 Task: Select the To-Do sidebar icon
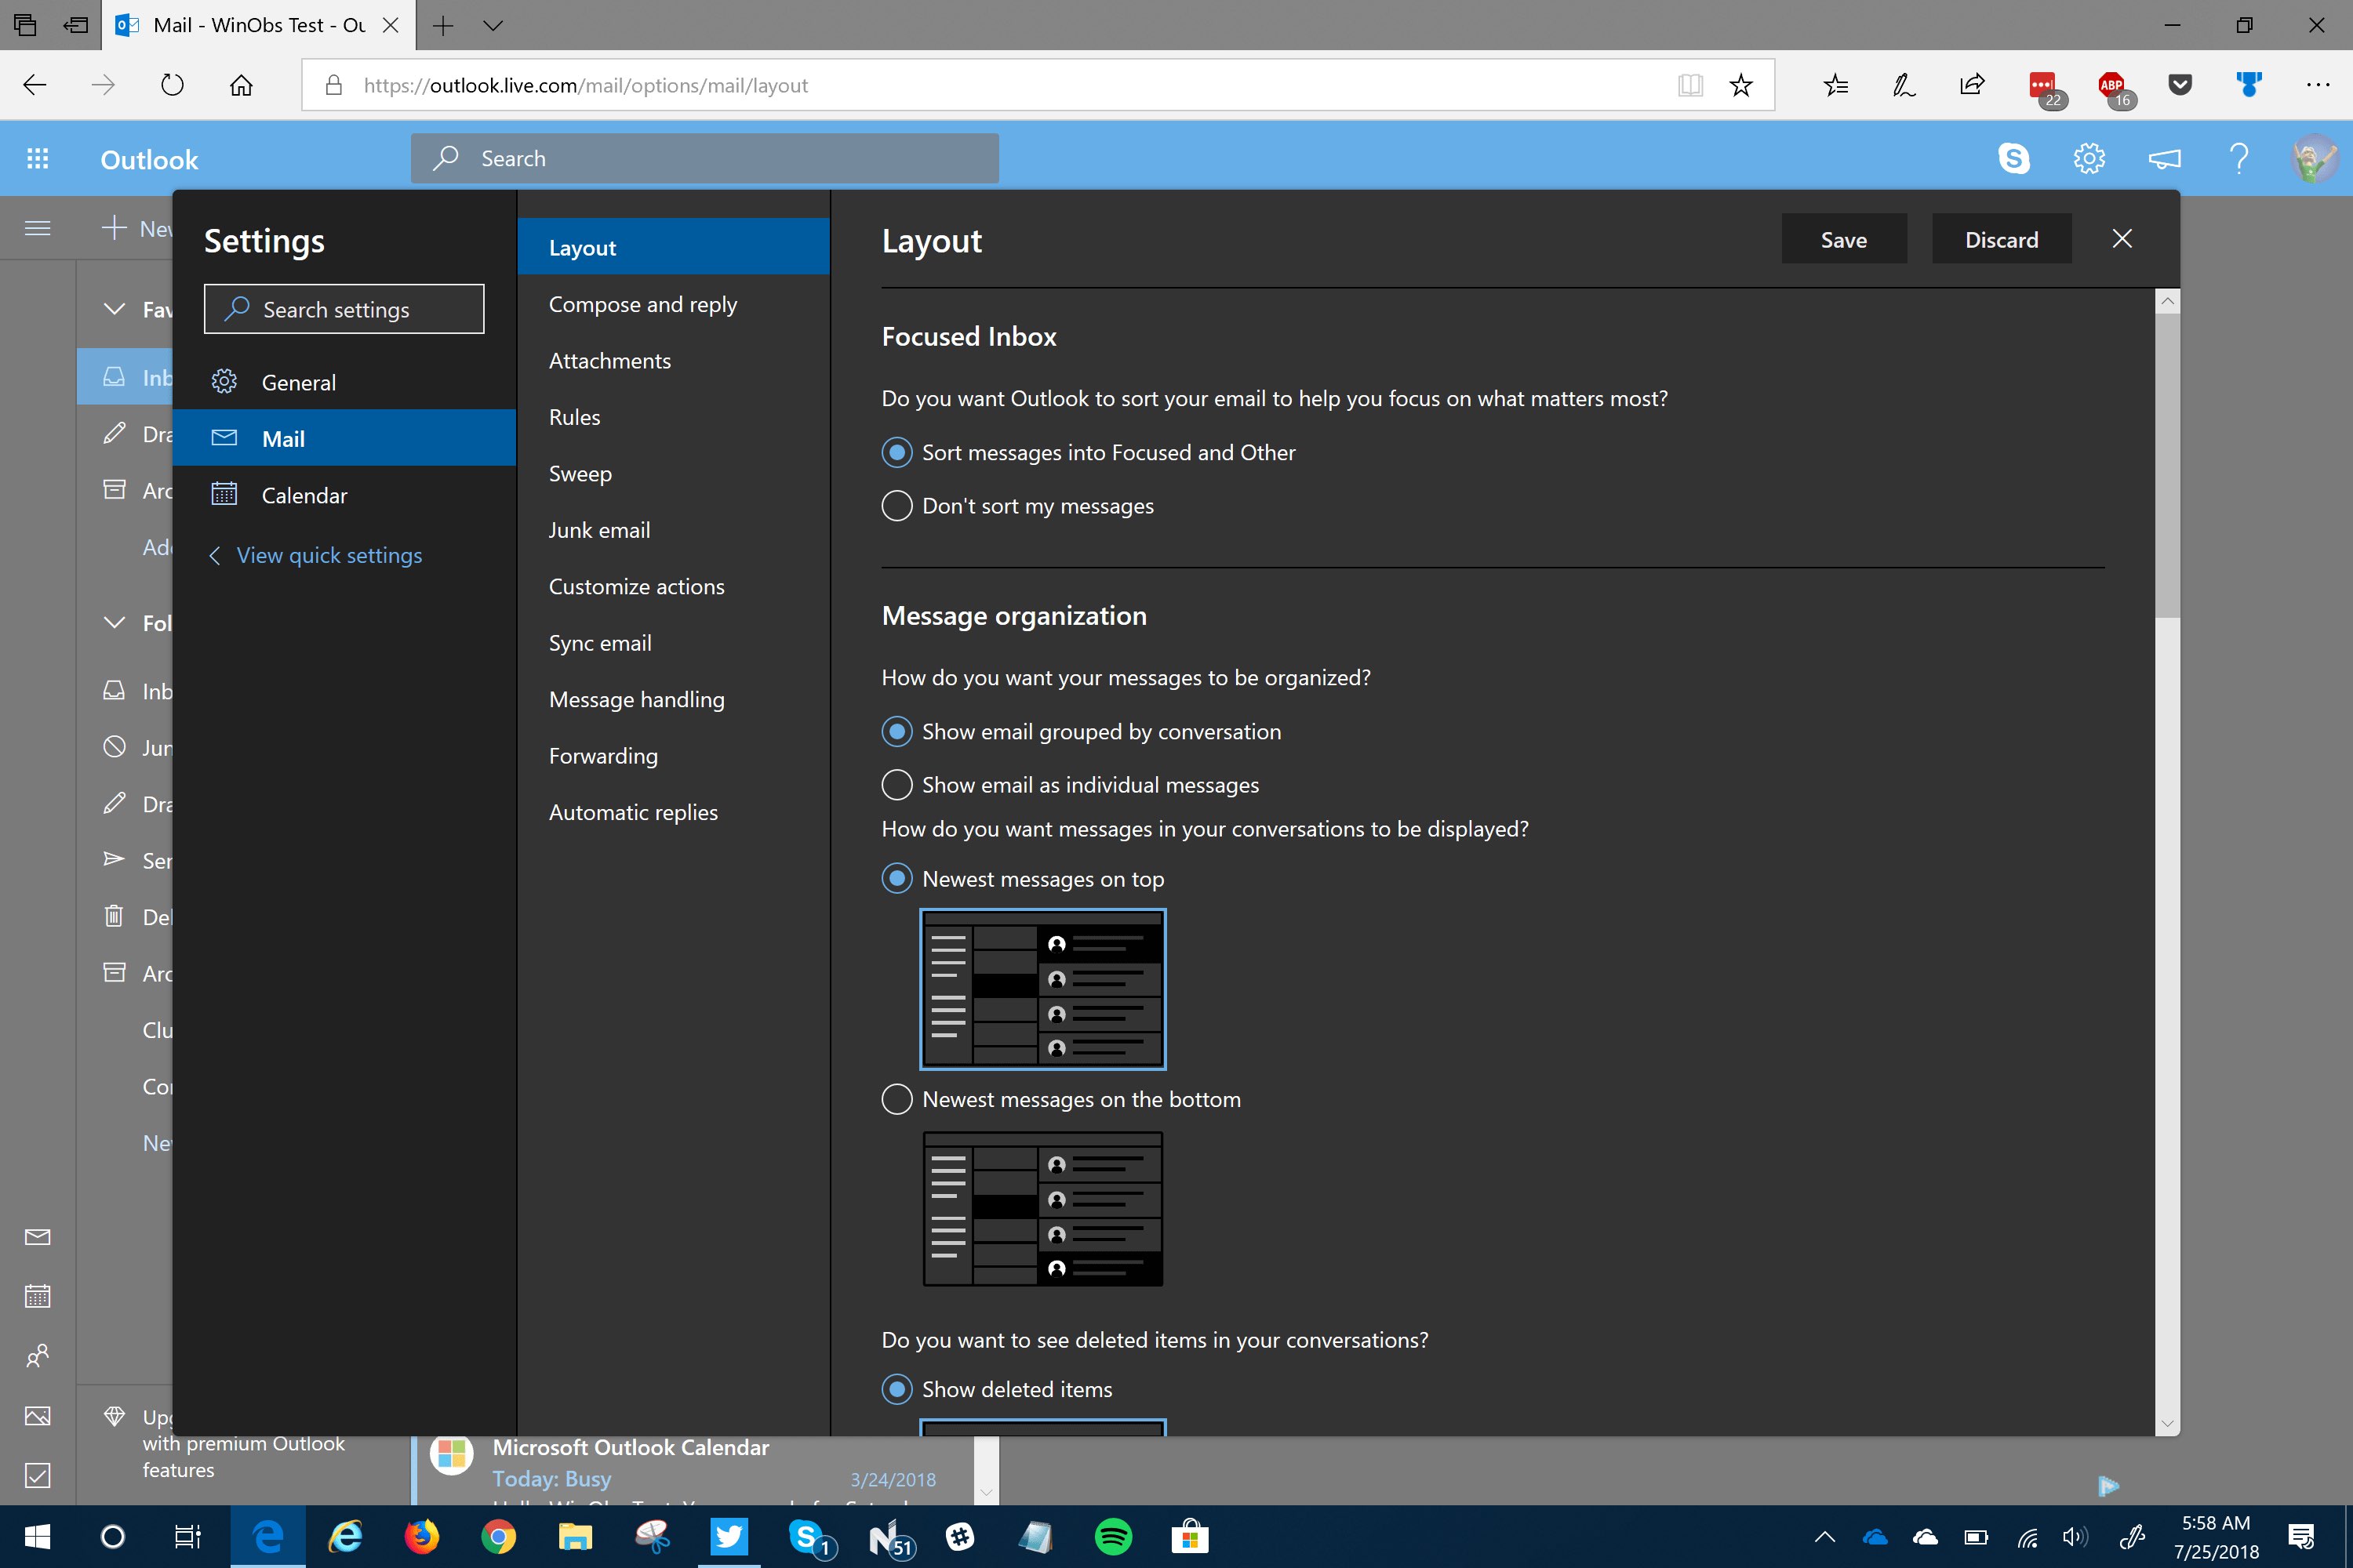pyautogui.click(x=38, y=1473)
